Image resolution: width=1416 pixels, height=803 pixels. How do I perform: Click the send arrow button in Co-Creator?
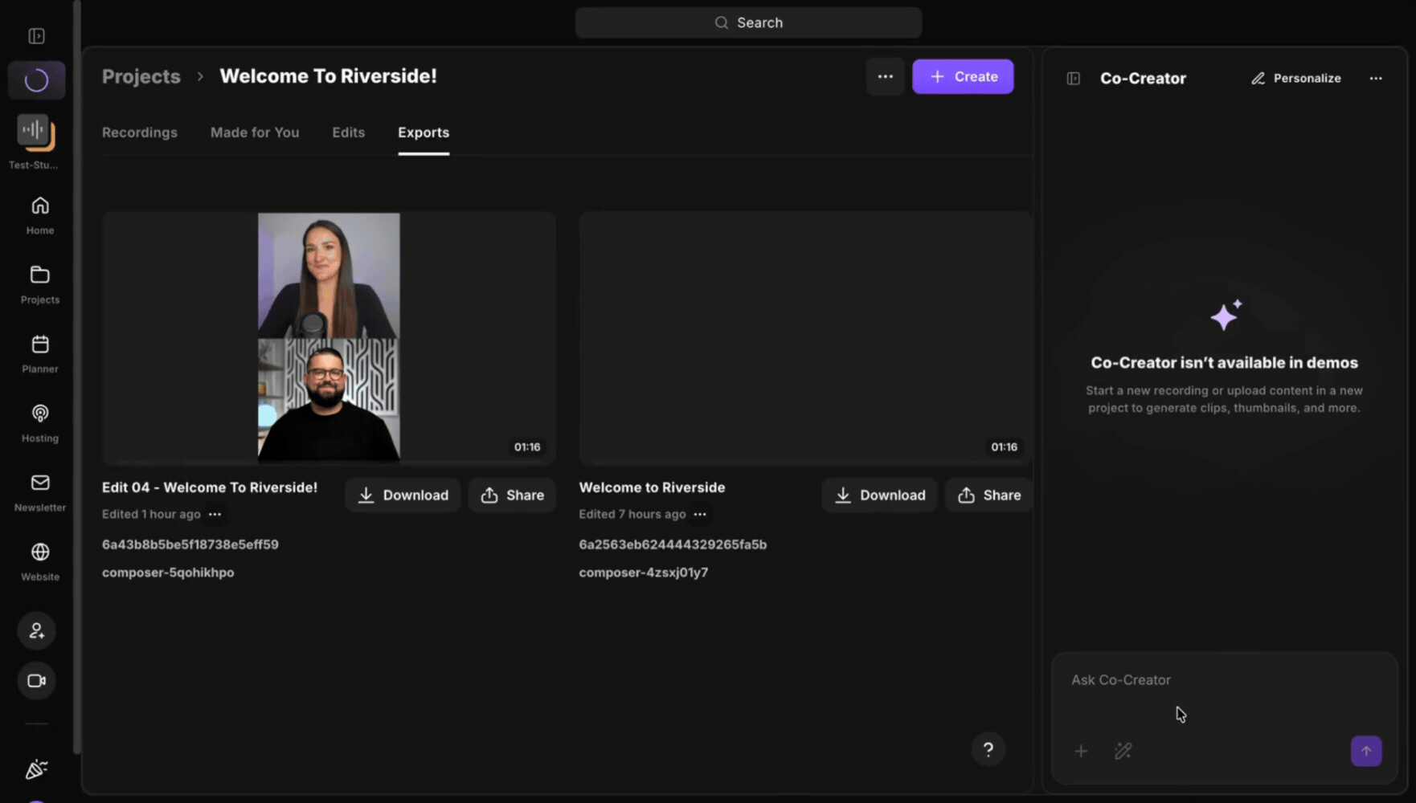(x=1366, y=752)
